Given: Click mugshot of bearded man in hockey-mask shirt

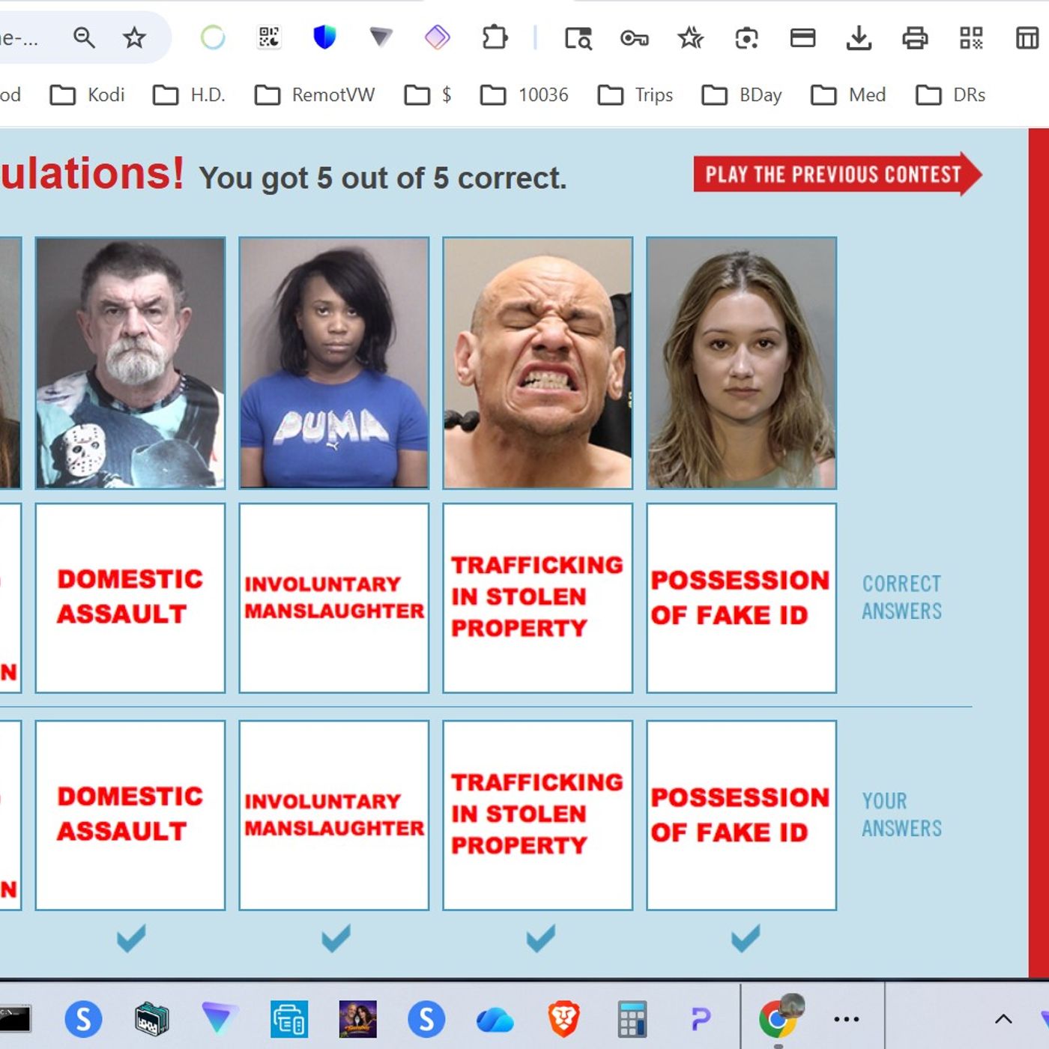Looking at the screenshot, I should click(130, 363).
